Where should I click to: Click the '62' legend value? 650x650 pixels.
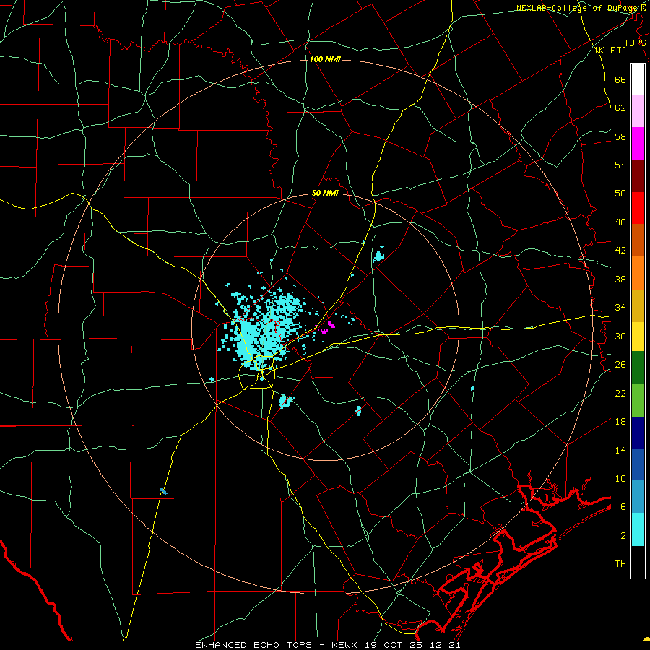(x=620, y=108)
